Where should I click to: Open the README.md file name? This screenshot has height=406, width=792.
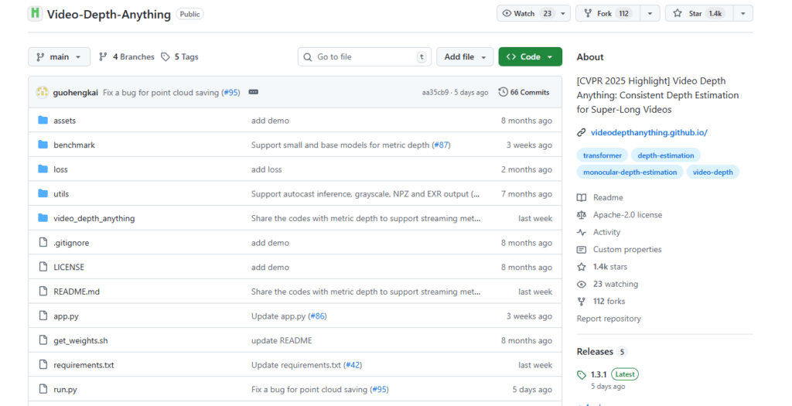coord(77,292)
